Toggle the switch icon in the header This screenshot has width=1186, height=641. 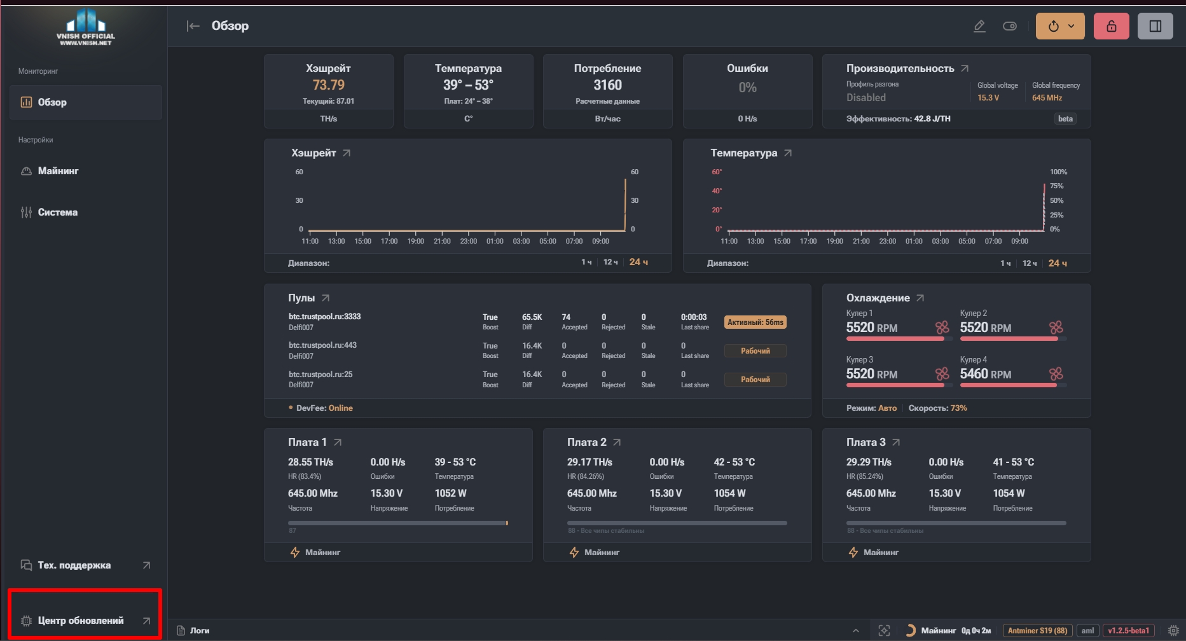coord(1010,26)
